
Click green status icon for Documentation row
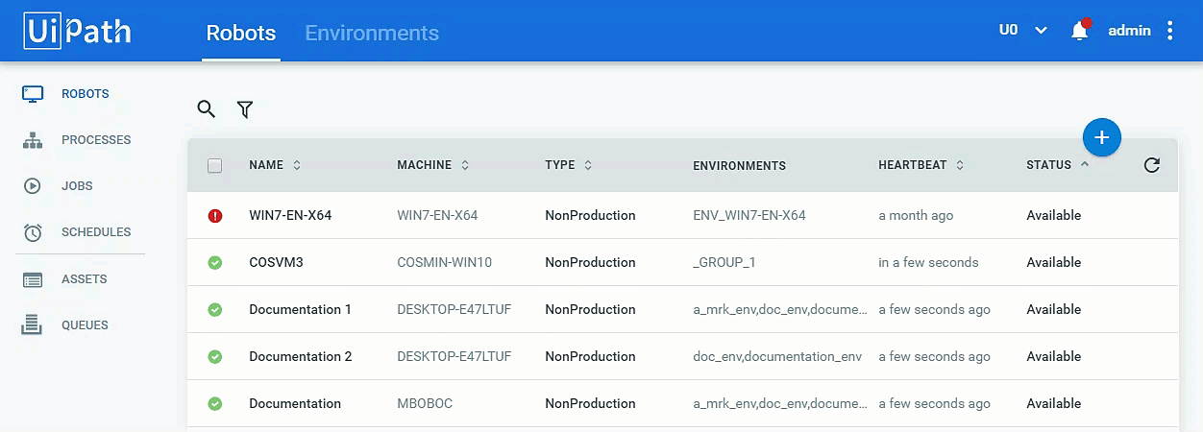215,404
